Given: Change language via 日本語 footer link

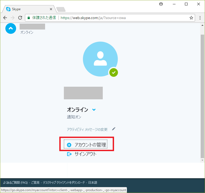Looking at the screenshot, I should (93, 183).
